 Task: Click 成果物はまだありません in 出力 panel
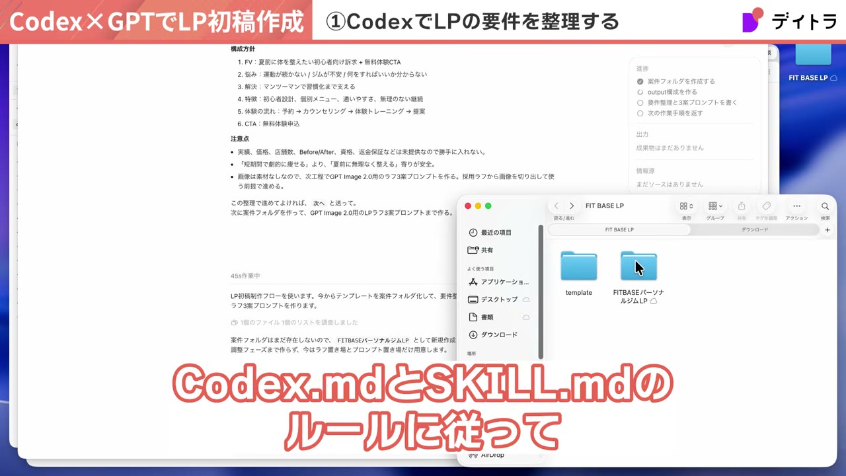[x=670, y=148]
